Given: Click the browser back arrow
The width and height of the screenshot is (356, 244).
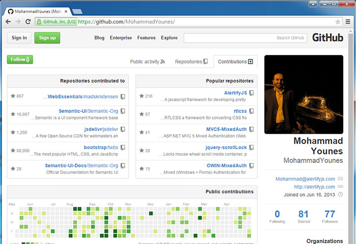Looking at the screenshot, I should point(8,22).
